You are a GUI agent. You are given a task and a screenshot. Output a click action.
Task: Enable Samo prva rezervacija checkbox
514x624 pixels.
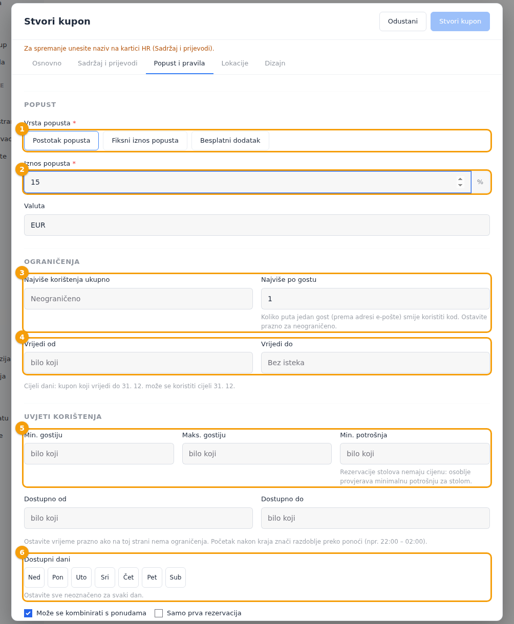(159, 613)
